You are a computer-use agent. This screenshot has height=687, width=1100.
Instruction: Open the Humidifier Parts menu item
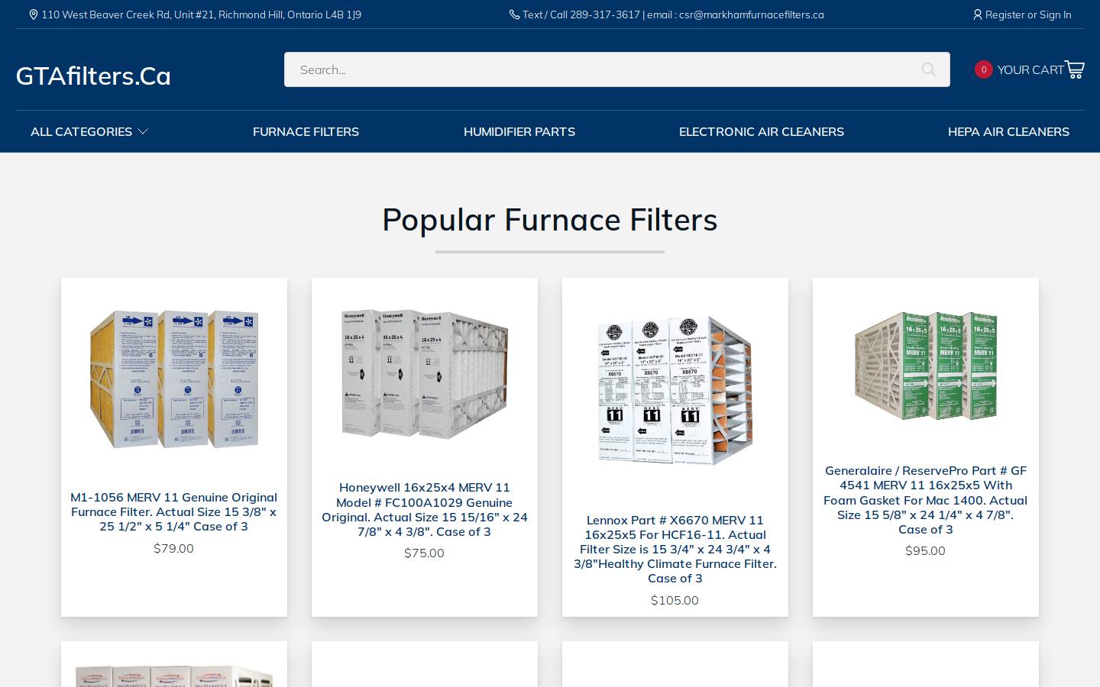pos(519,131)
